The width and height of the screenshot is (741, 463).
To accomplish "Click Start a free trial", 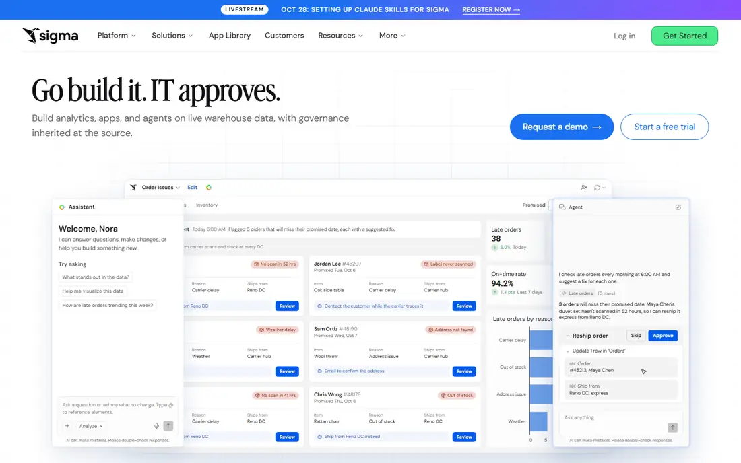I will (x=664, y=127).
